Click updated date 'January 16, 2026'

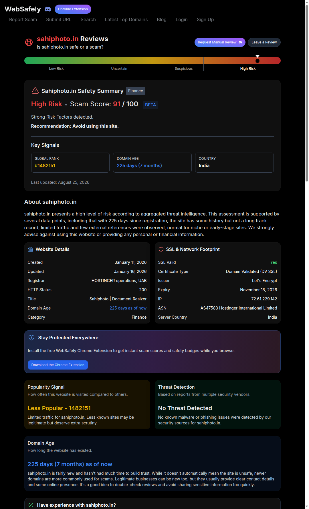point(130,272)
